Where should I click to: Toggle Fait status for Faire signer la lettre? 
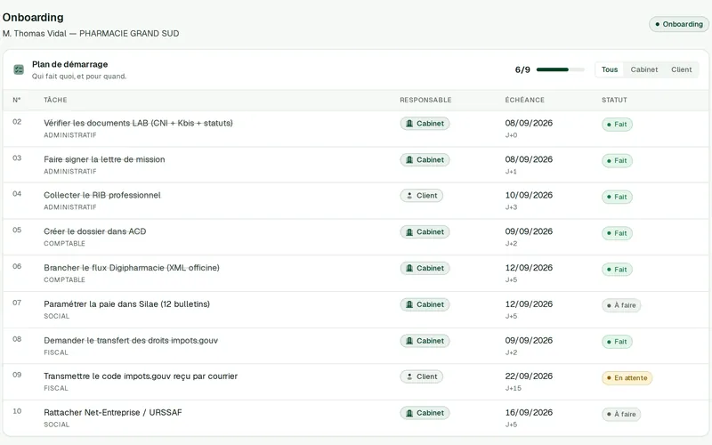coord(617,161)
